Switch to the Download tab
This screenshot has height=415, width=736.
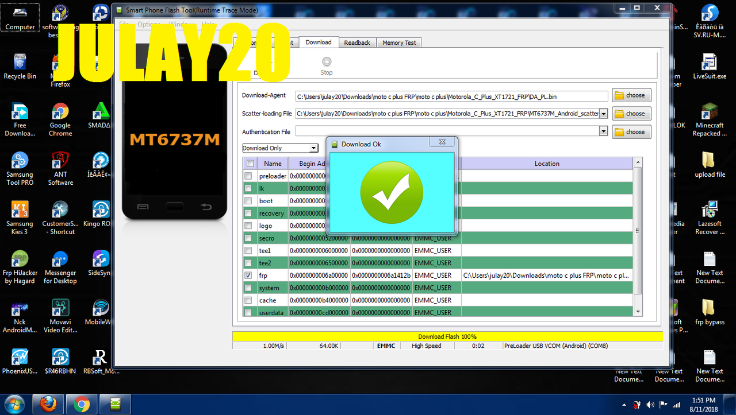[x=319, y=42]
